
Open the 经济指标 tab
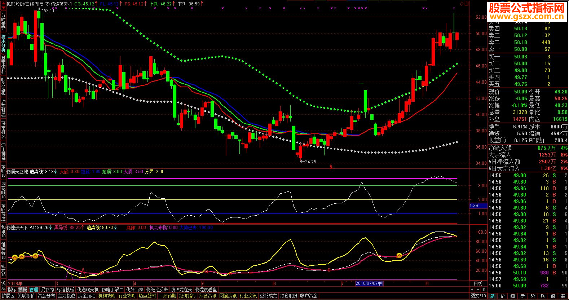[x=188, y=296]
